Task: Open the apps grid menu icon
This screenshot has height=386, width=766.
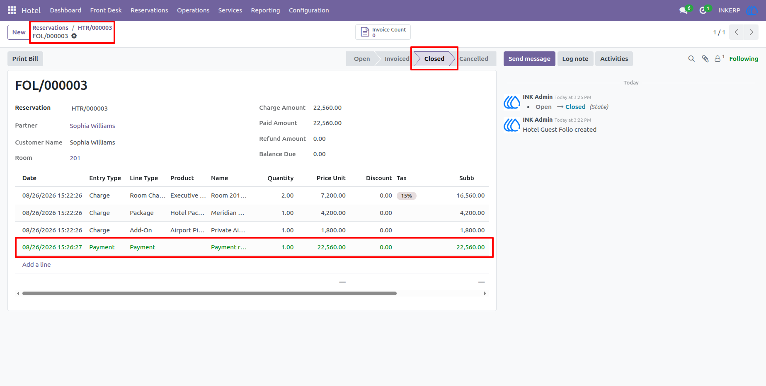Action: pyautogui.click(x=12, y=10)
